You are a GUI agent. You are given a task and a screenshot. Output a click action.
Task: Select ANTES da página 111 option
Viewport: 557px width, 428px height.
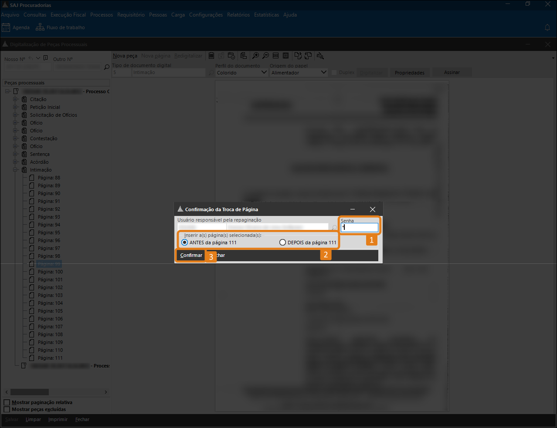click(185, 243)
